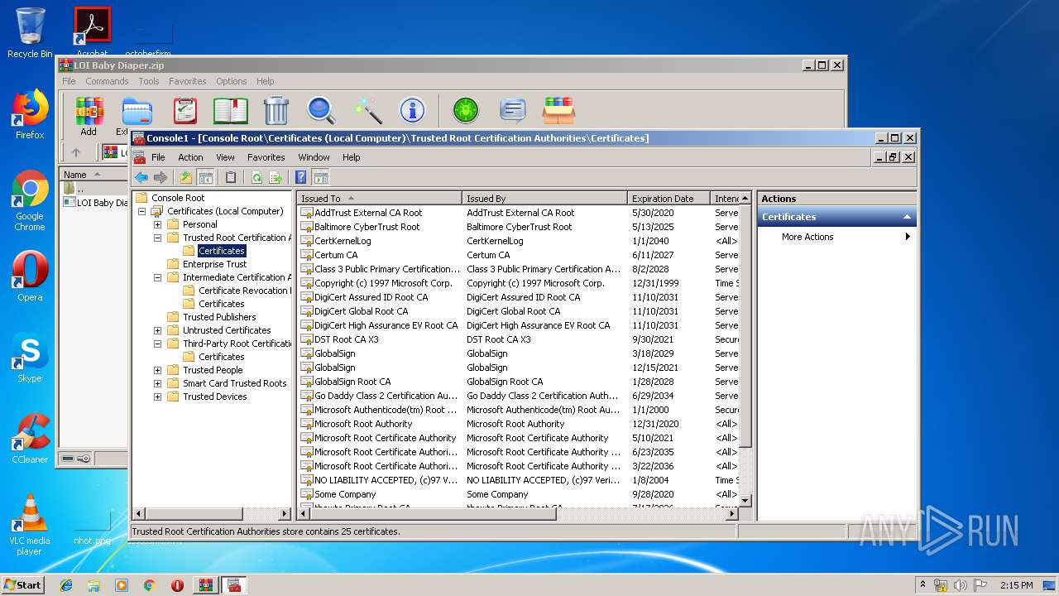Image resolution: width=1059 pixels, height=596 pixels.
Task: Open the More Actions submenu
Action: 837,237
